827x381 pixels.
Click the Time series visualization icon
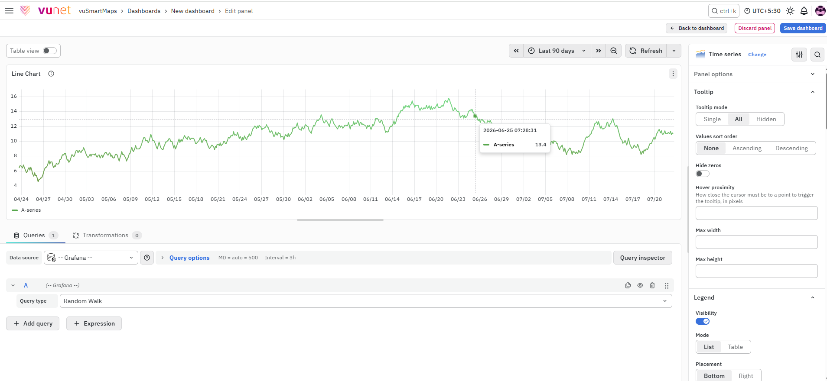point(700,54)
